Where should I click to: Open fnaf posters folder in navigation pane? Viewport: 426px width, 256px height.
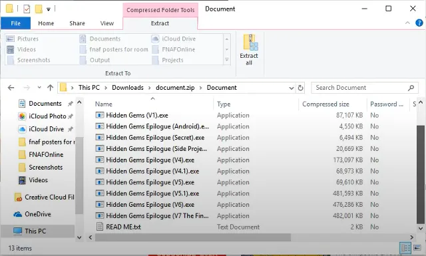[x=46, y=142]
